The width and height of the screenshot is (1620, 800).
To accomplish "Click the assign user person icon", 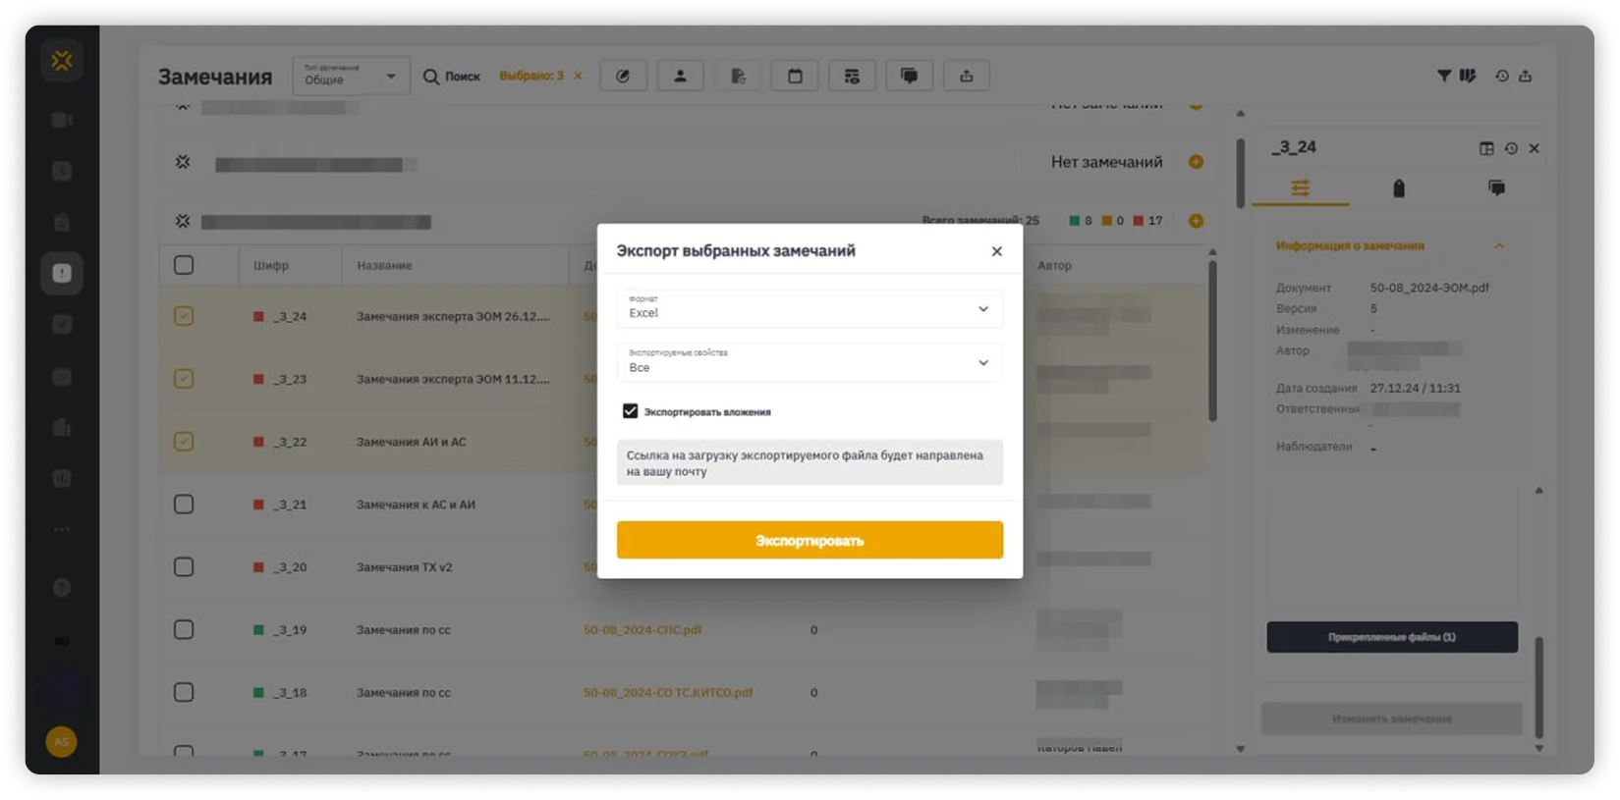I will 680,76.
